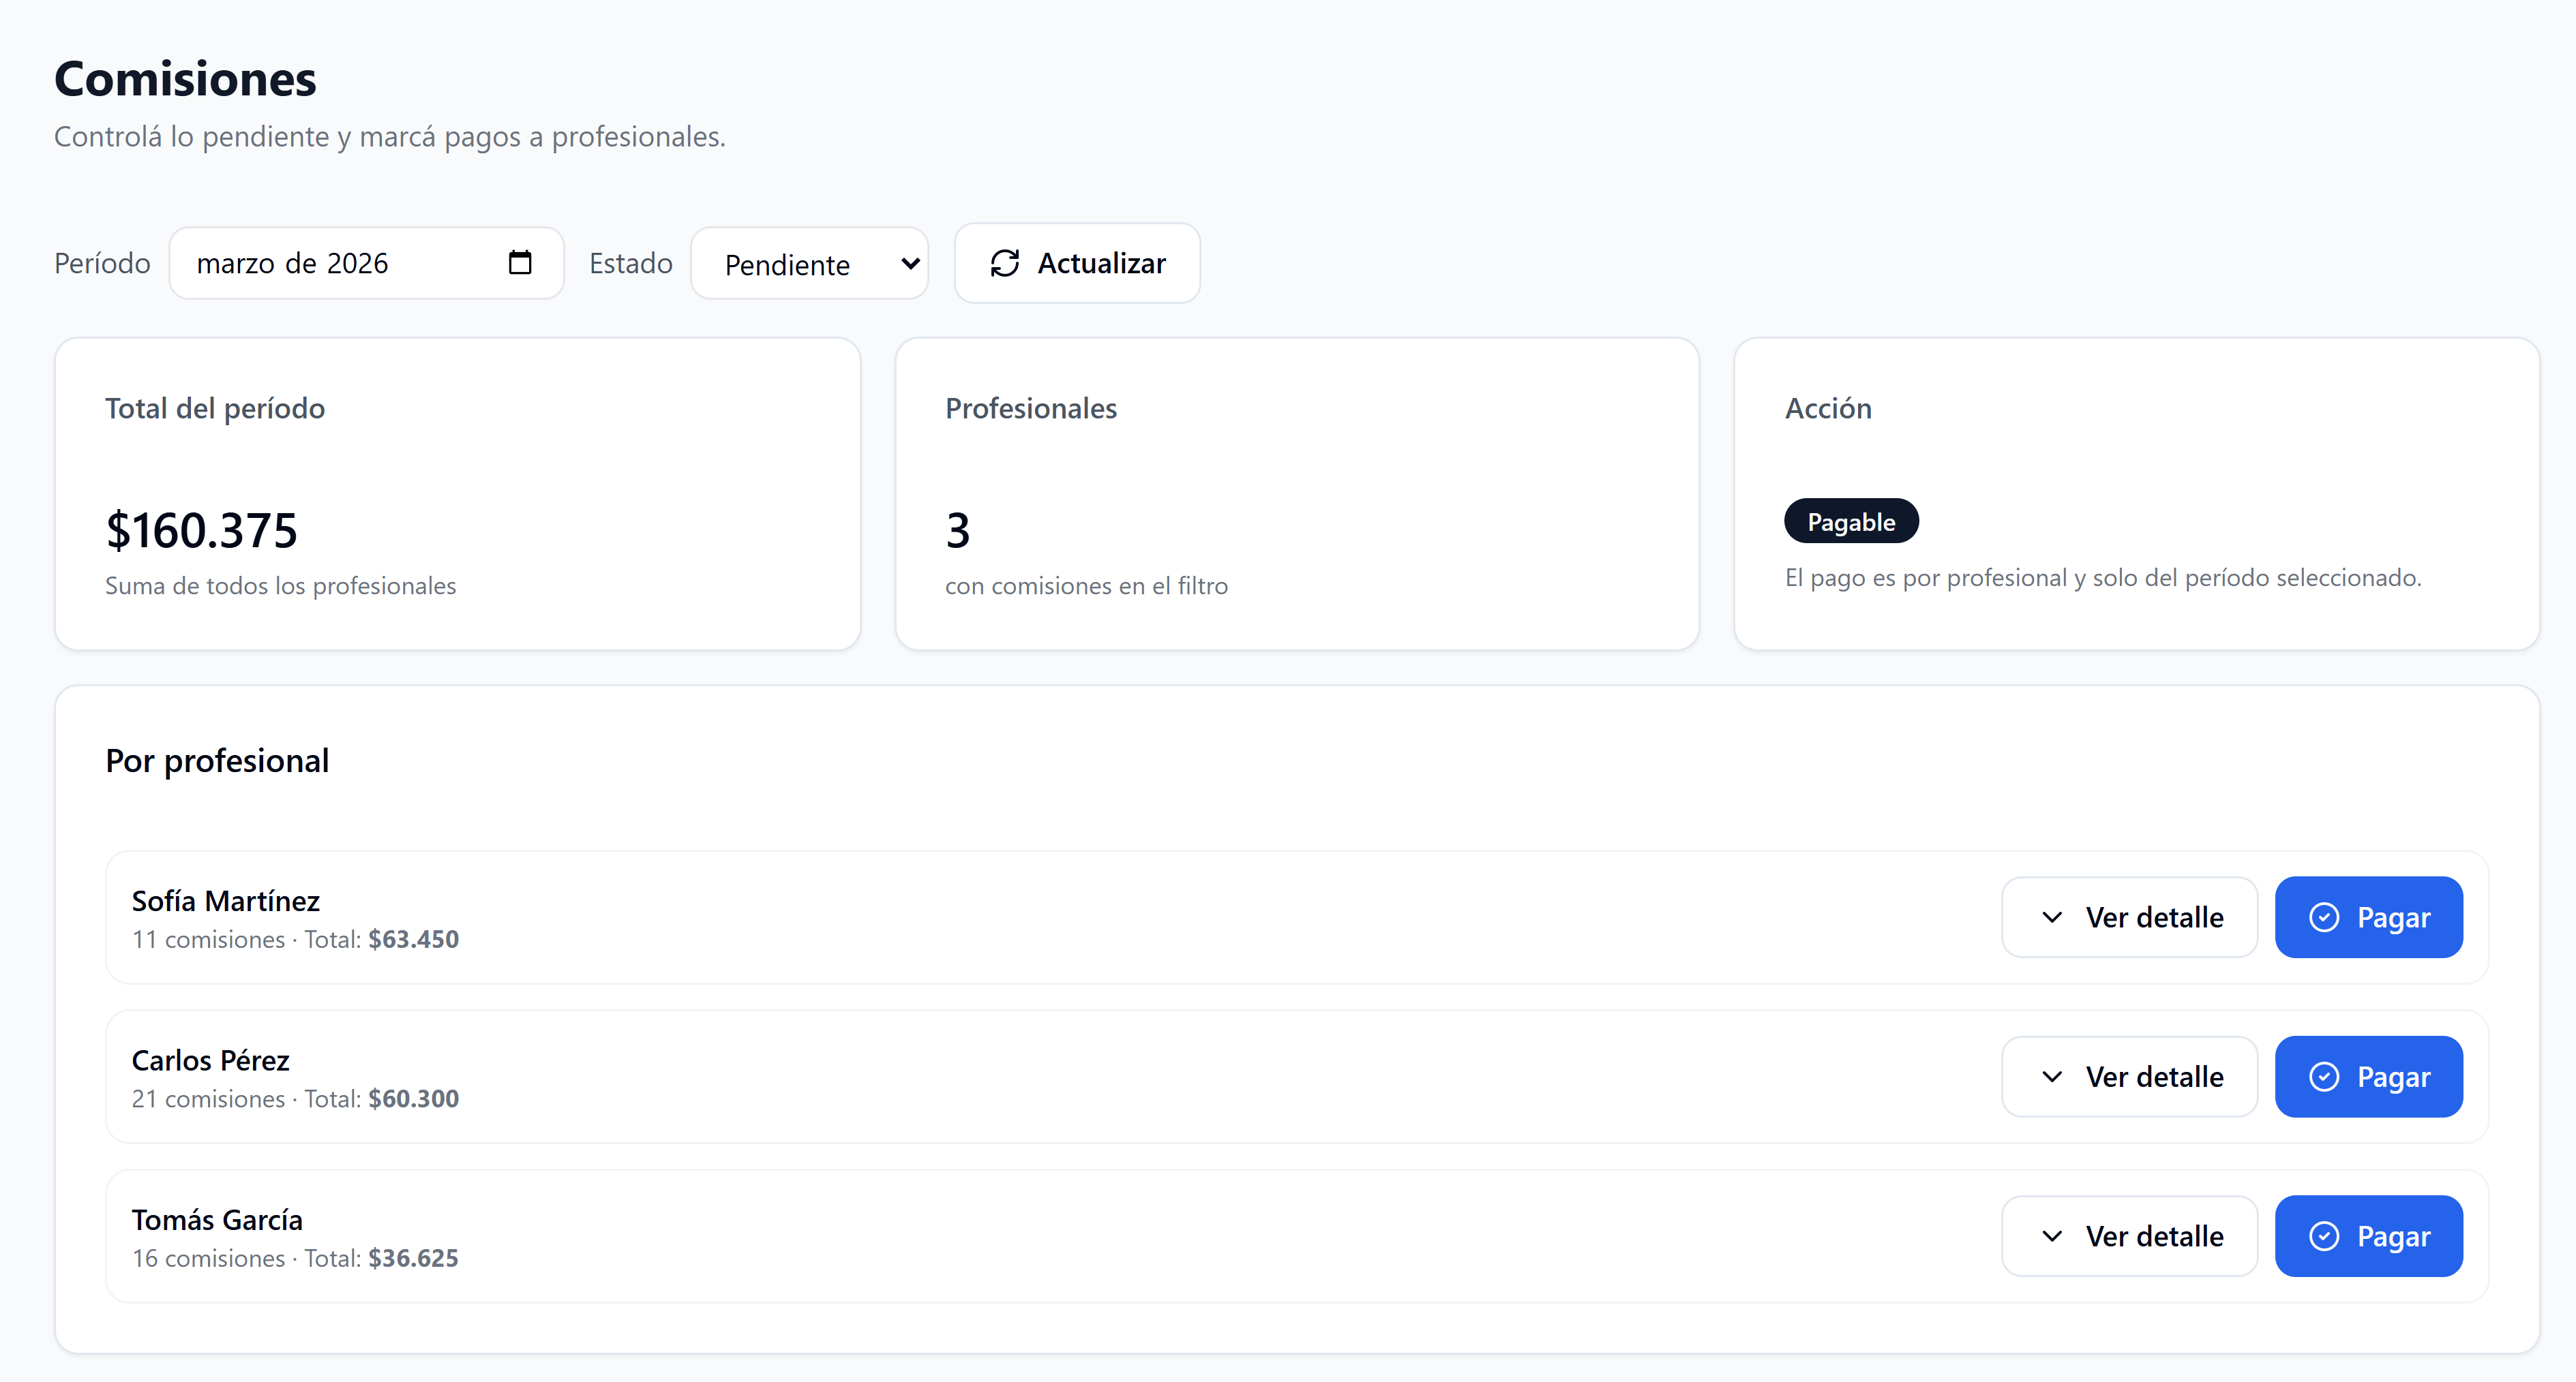Click the chevron on Sofía's Ver detalle button
The width and height of the screenshot is (2576, 1382).
pyautogui.click(x=2054, y=917)
